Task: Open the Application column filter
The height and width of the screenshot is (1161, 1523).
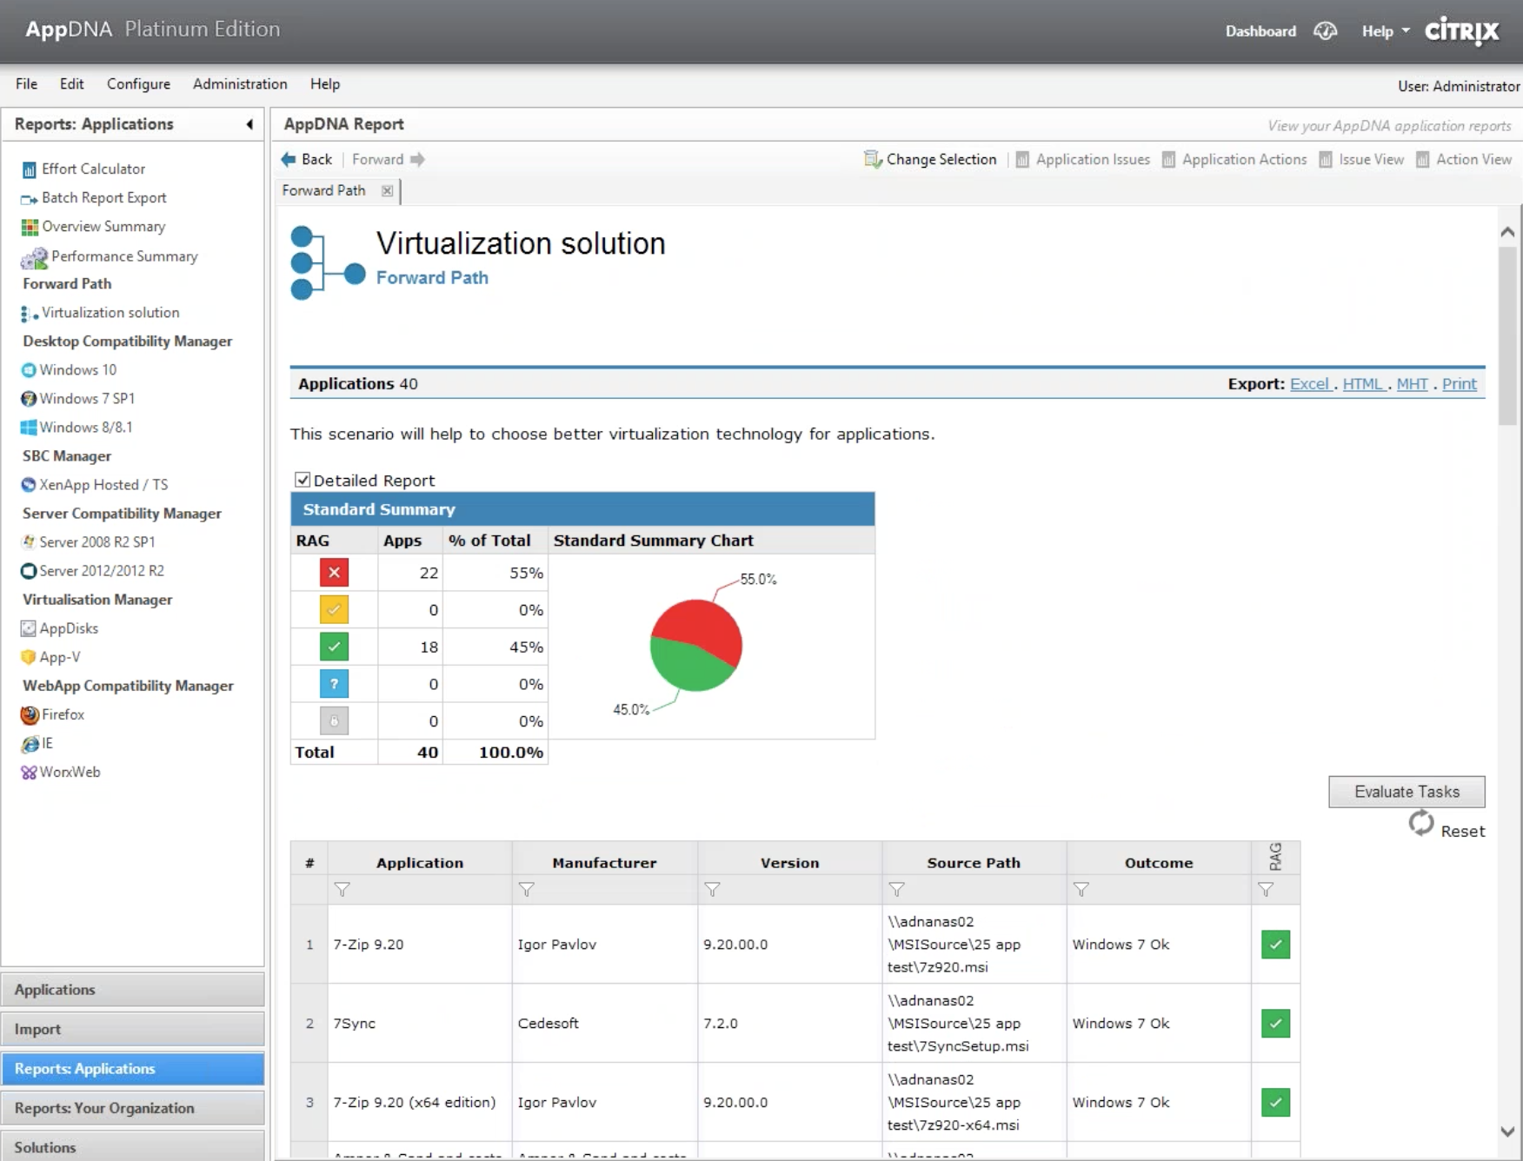Action: (x=343, y=890)
